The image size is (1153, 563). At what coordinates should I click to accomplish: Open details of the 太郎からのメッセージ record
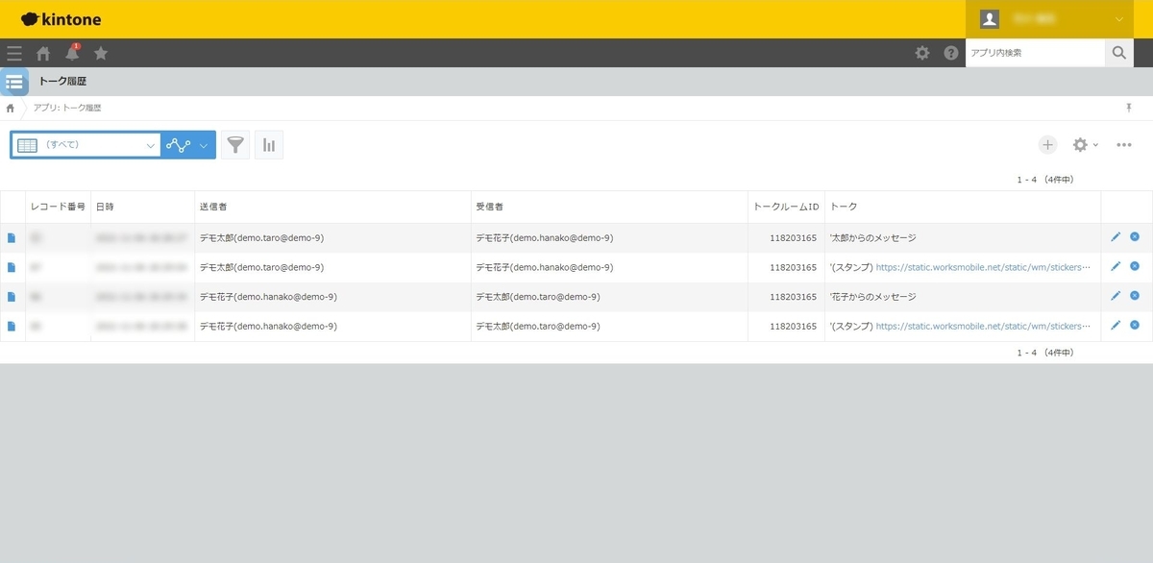pos(12,237)
